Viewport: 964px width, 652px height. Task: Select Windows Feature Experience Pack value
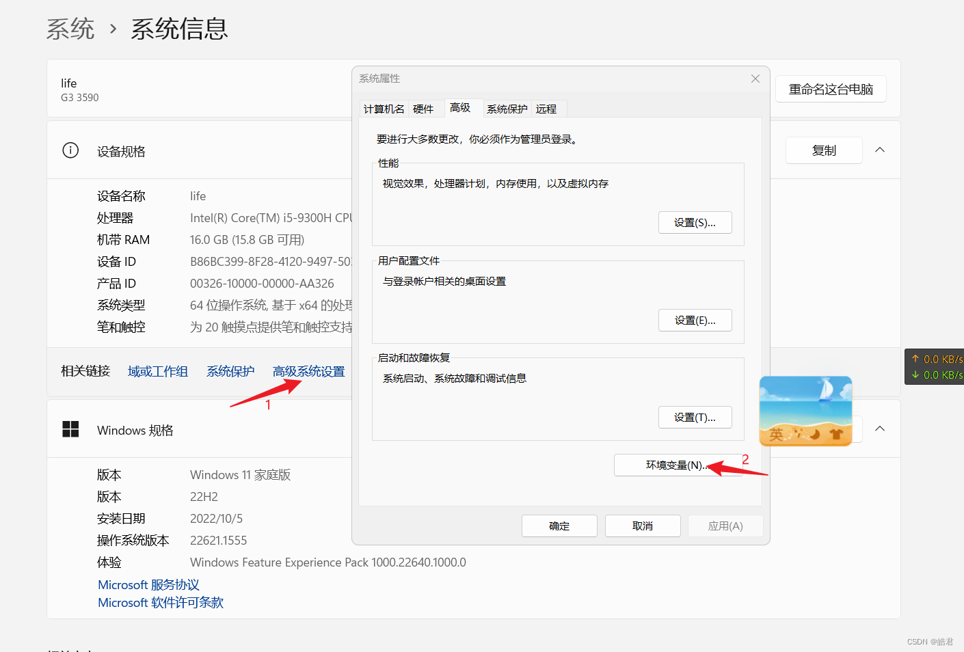(x=328, y=562)
